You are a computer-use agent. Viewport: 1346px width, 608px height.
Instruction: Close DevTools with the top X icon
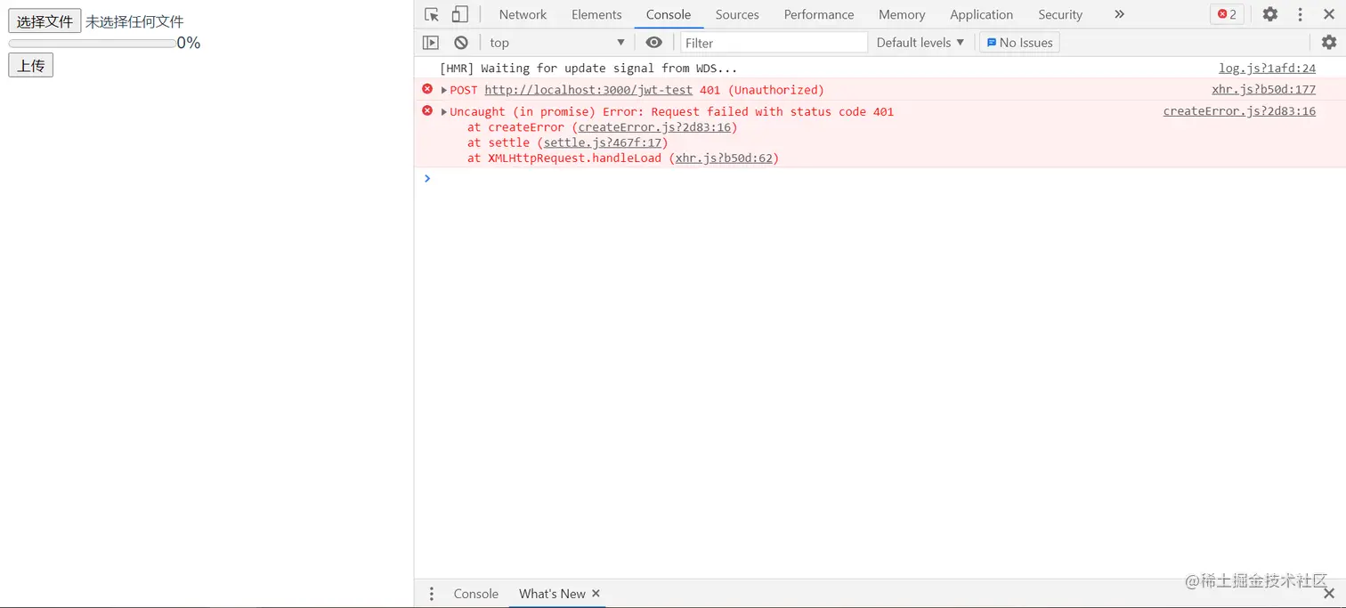pyautogui.click(x=1329, y=14)
